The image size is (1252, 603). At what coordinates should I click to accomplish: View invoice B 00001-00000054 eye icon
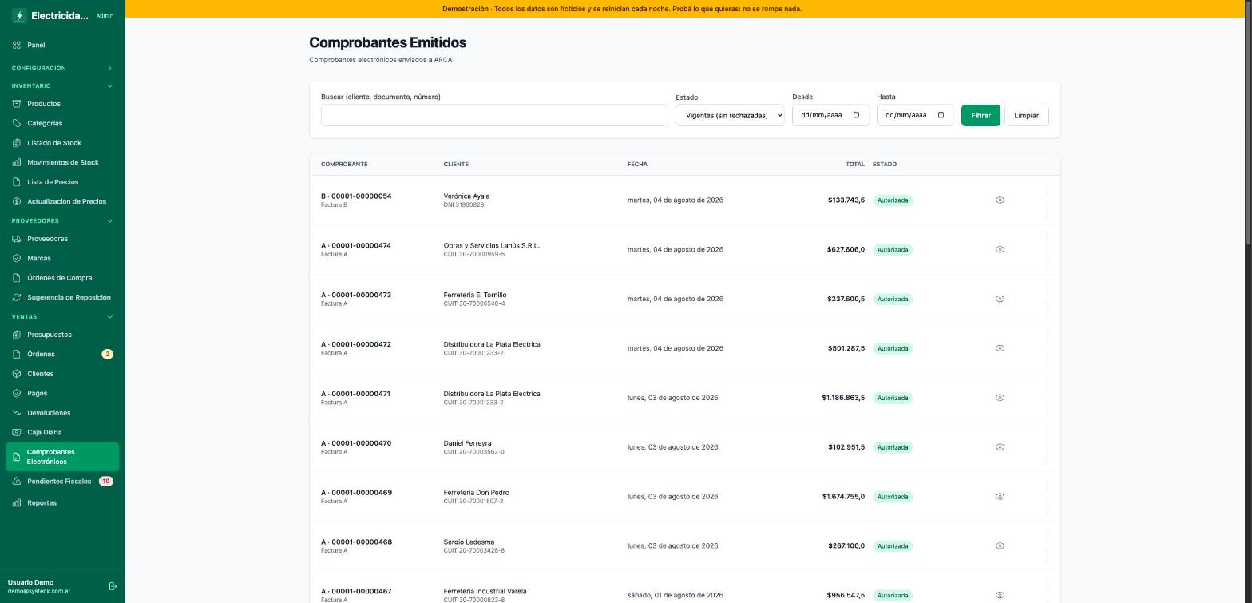point(1000,200)
